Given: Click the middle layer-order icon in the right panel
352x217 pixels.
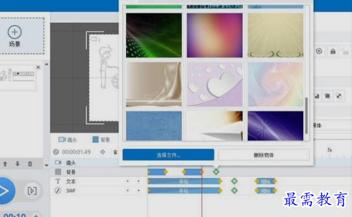Looking at the screenshot, I should pyautogui.click(x=327, y=96).
